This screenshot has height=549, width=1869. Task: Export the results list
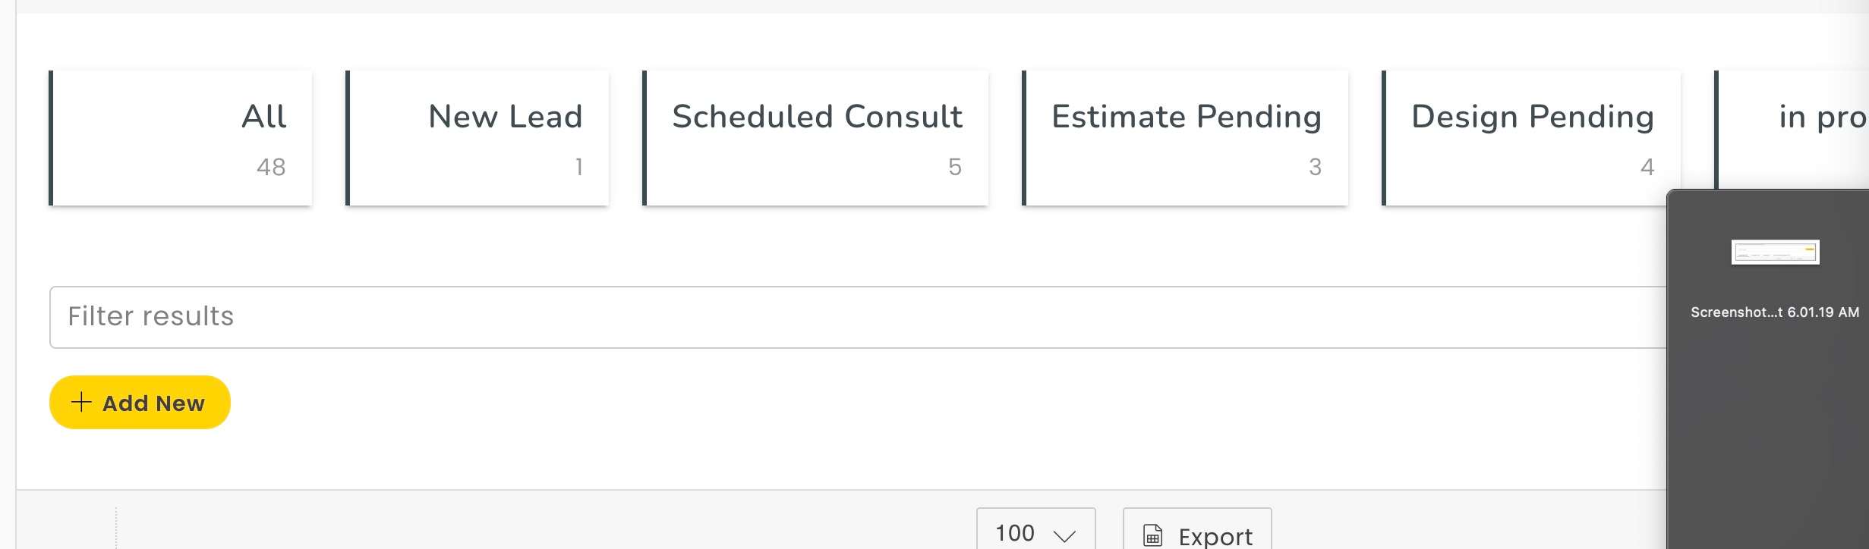(1197, 529)
